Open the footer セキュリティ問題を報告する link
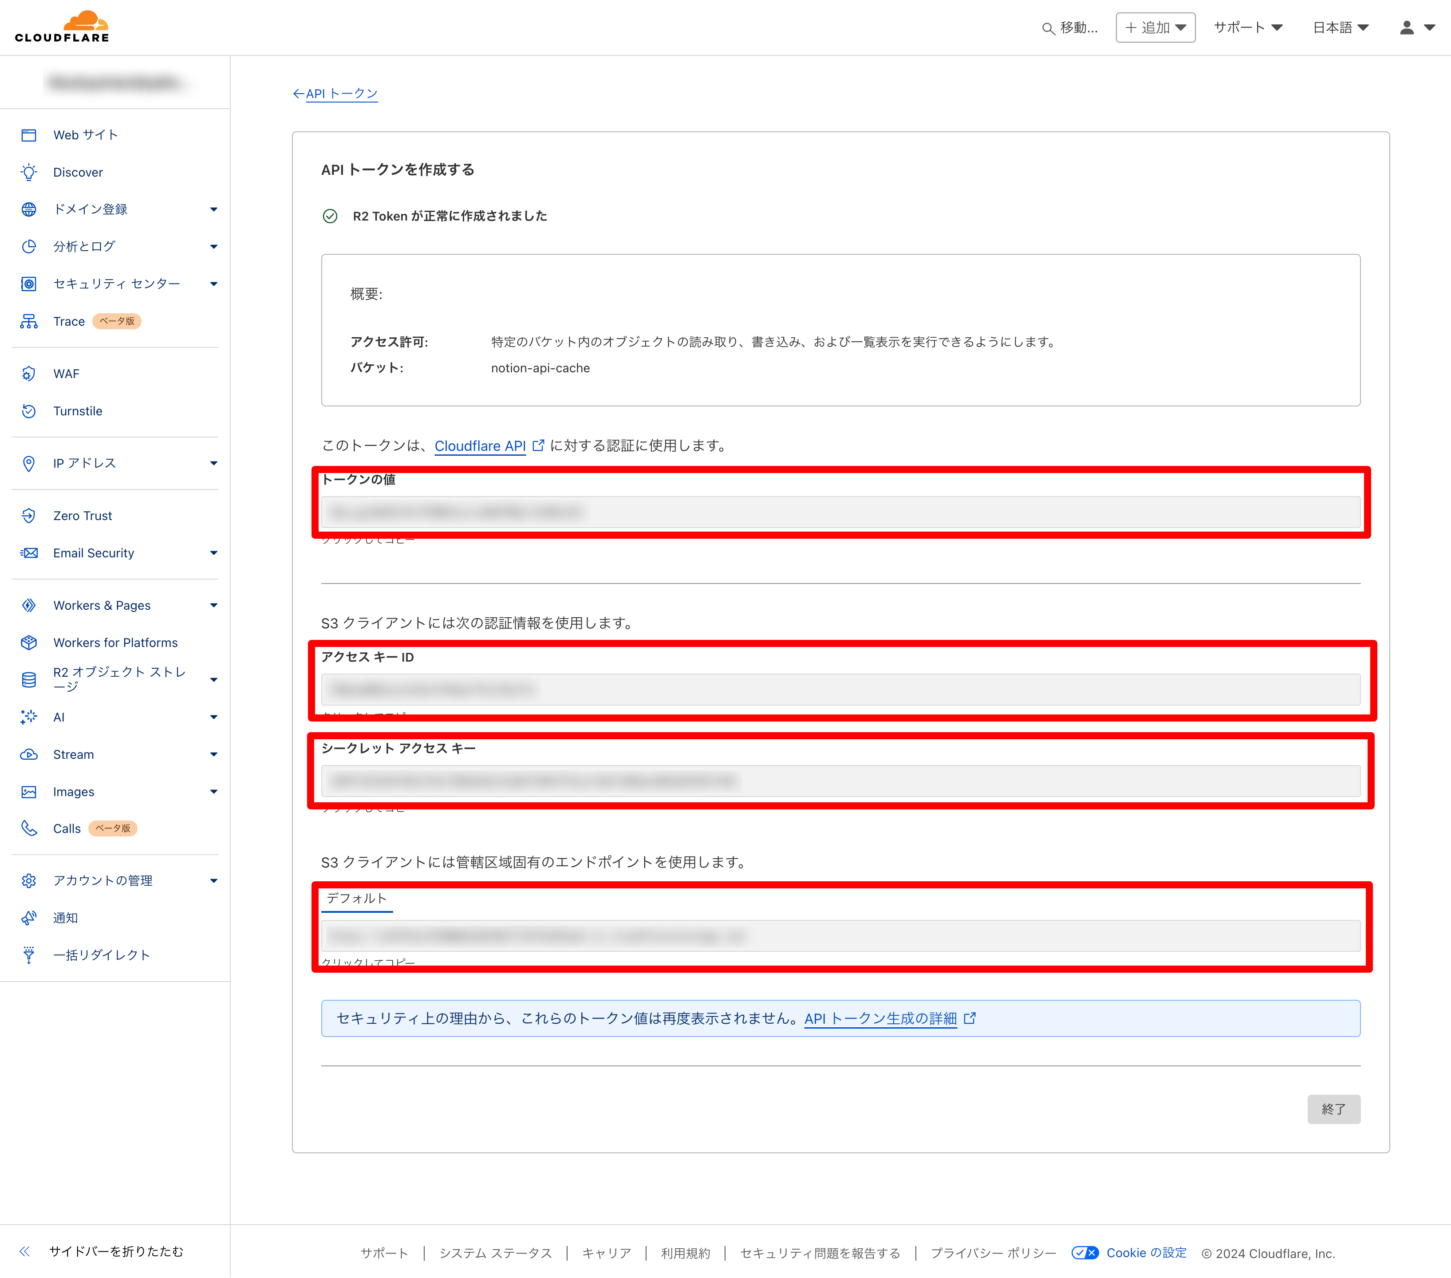1451x1278 pixels. (820, 1253)
